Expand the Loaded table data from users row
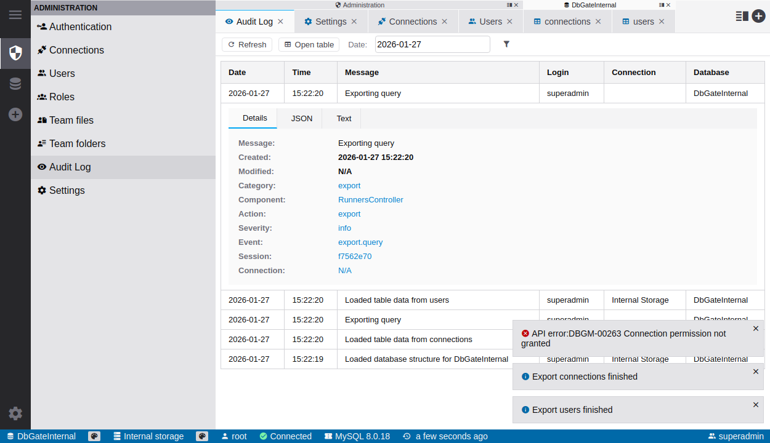This screenshot has height=443, width=770. tap(397, 300)
